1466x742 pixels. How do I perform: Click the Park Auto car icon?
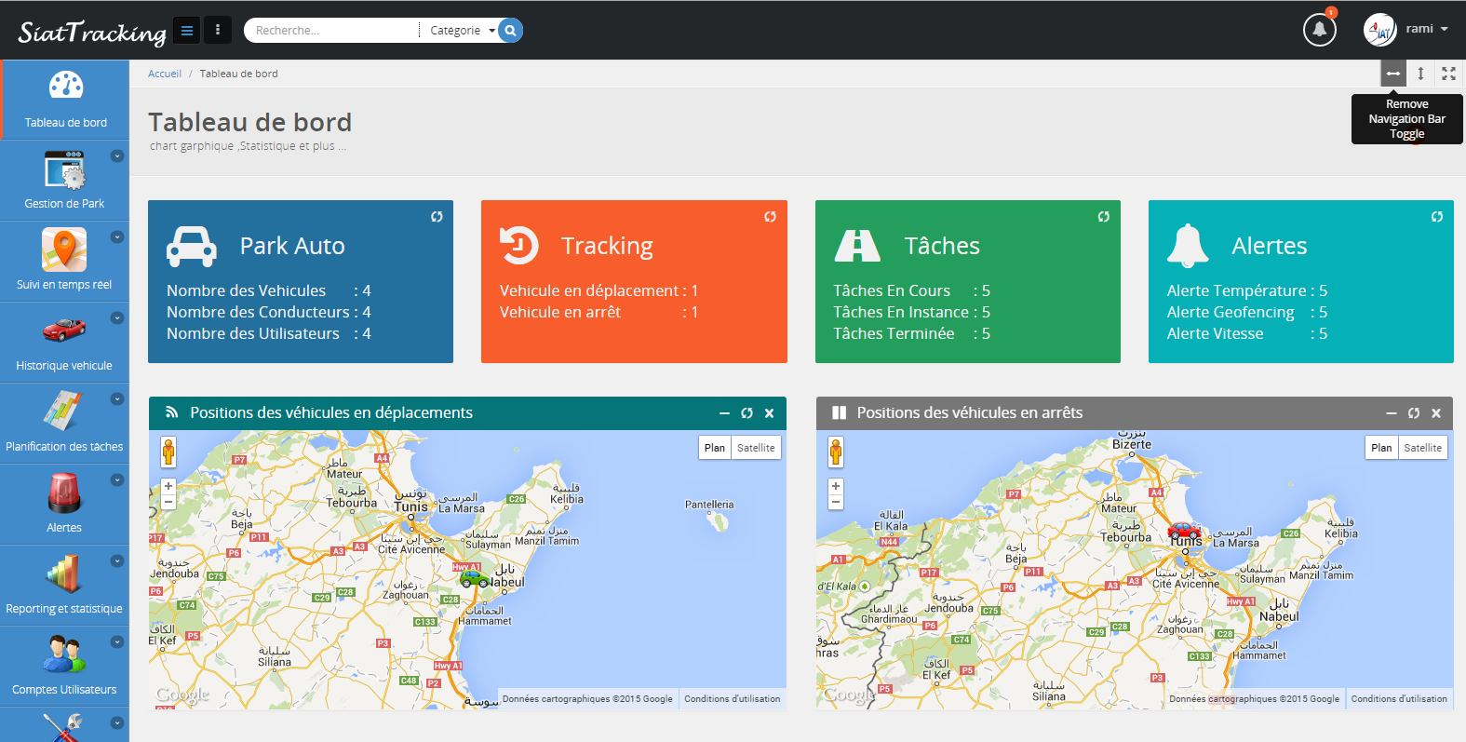192,247
